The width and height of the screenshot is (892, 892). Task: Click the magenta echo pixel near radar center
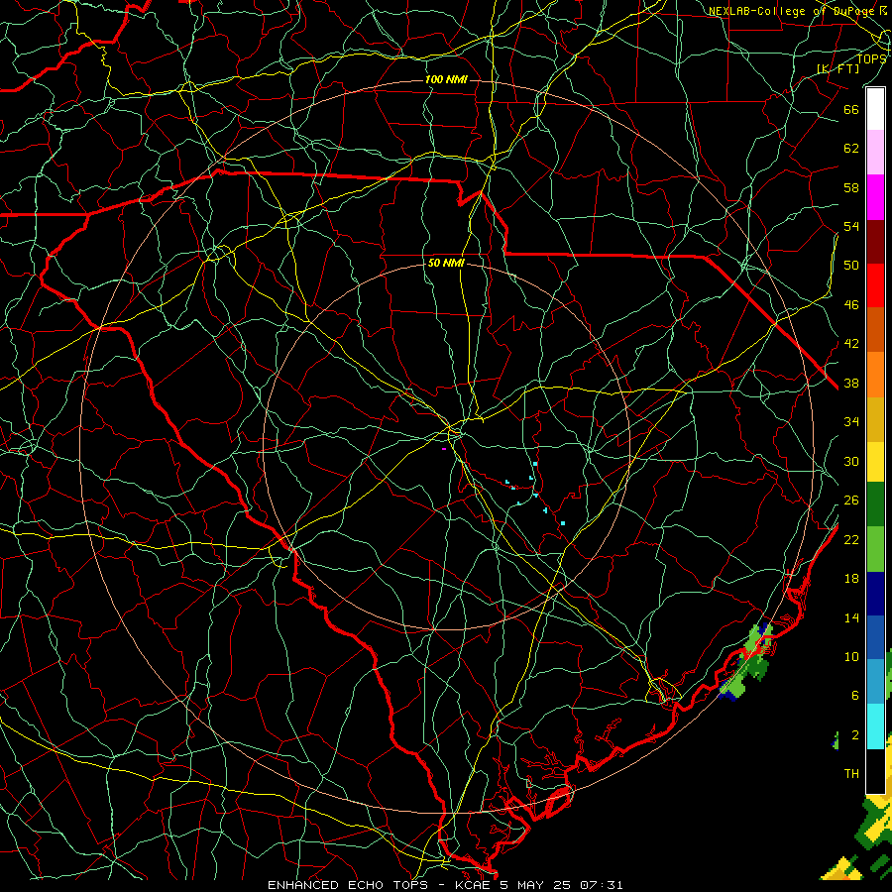[444, 449]
